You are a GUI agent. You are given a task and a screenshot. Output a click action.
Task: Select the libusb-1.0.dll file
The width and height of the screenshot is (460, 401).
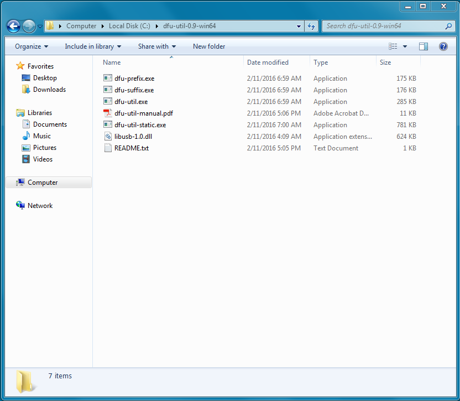133,137
